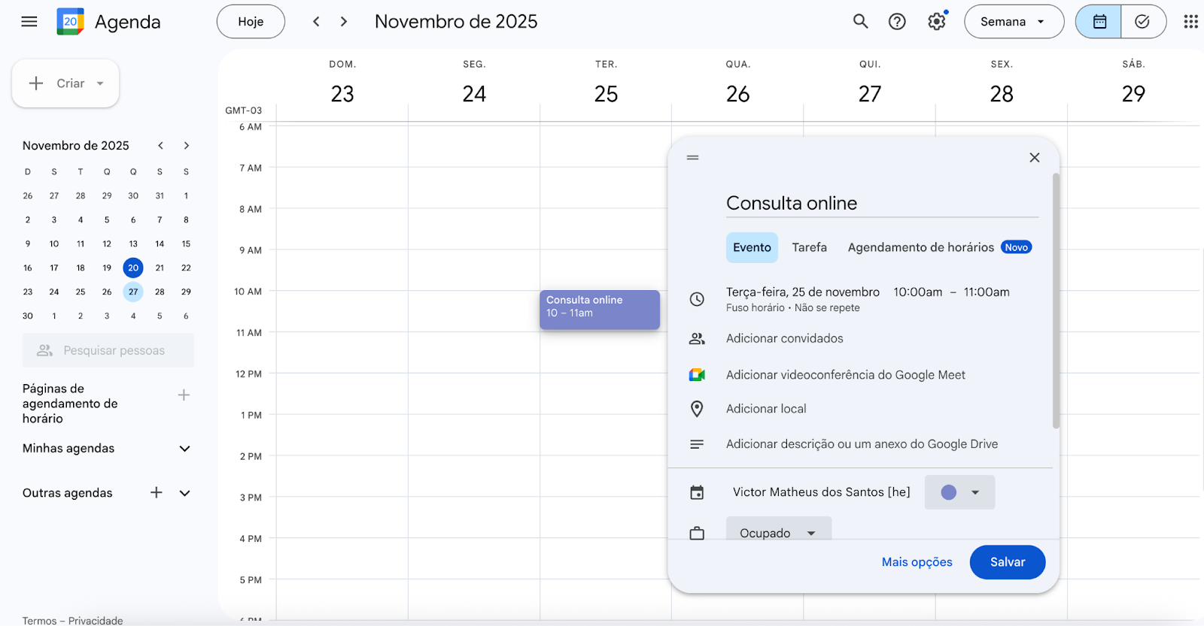Click the Pesquisar pessoas field
The image size is (1204, 626).
108,351
